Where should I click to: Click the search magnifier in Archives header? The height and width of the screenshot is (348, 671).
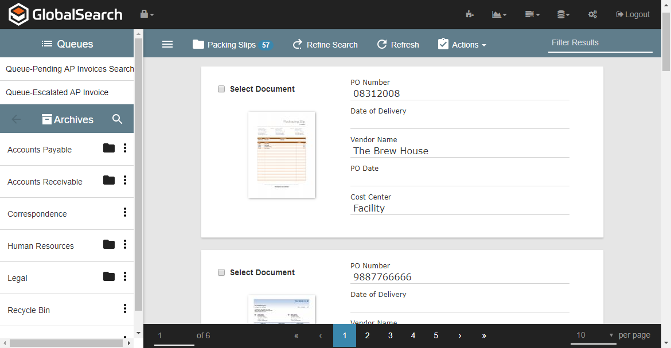(118, 119)
